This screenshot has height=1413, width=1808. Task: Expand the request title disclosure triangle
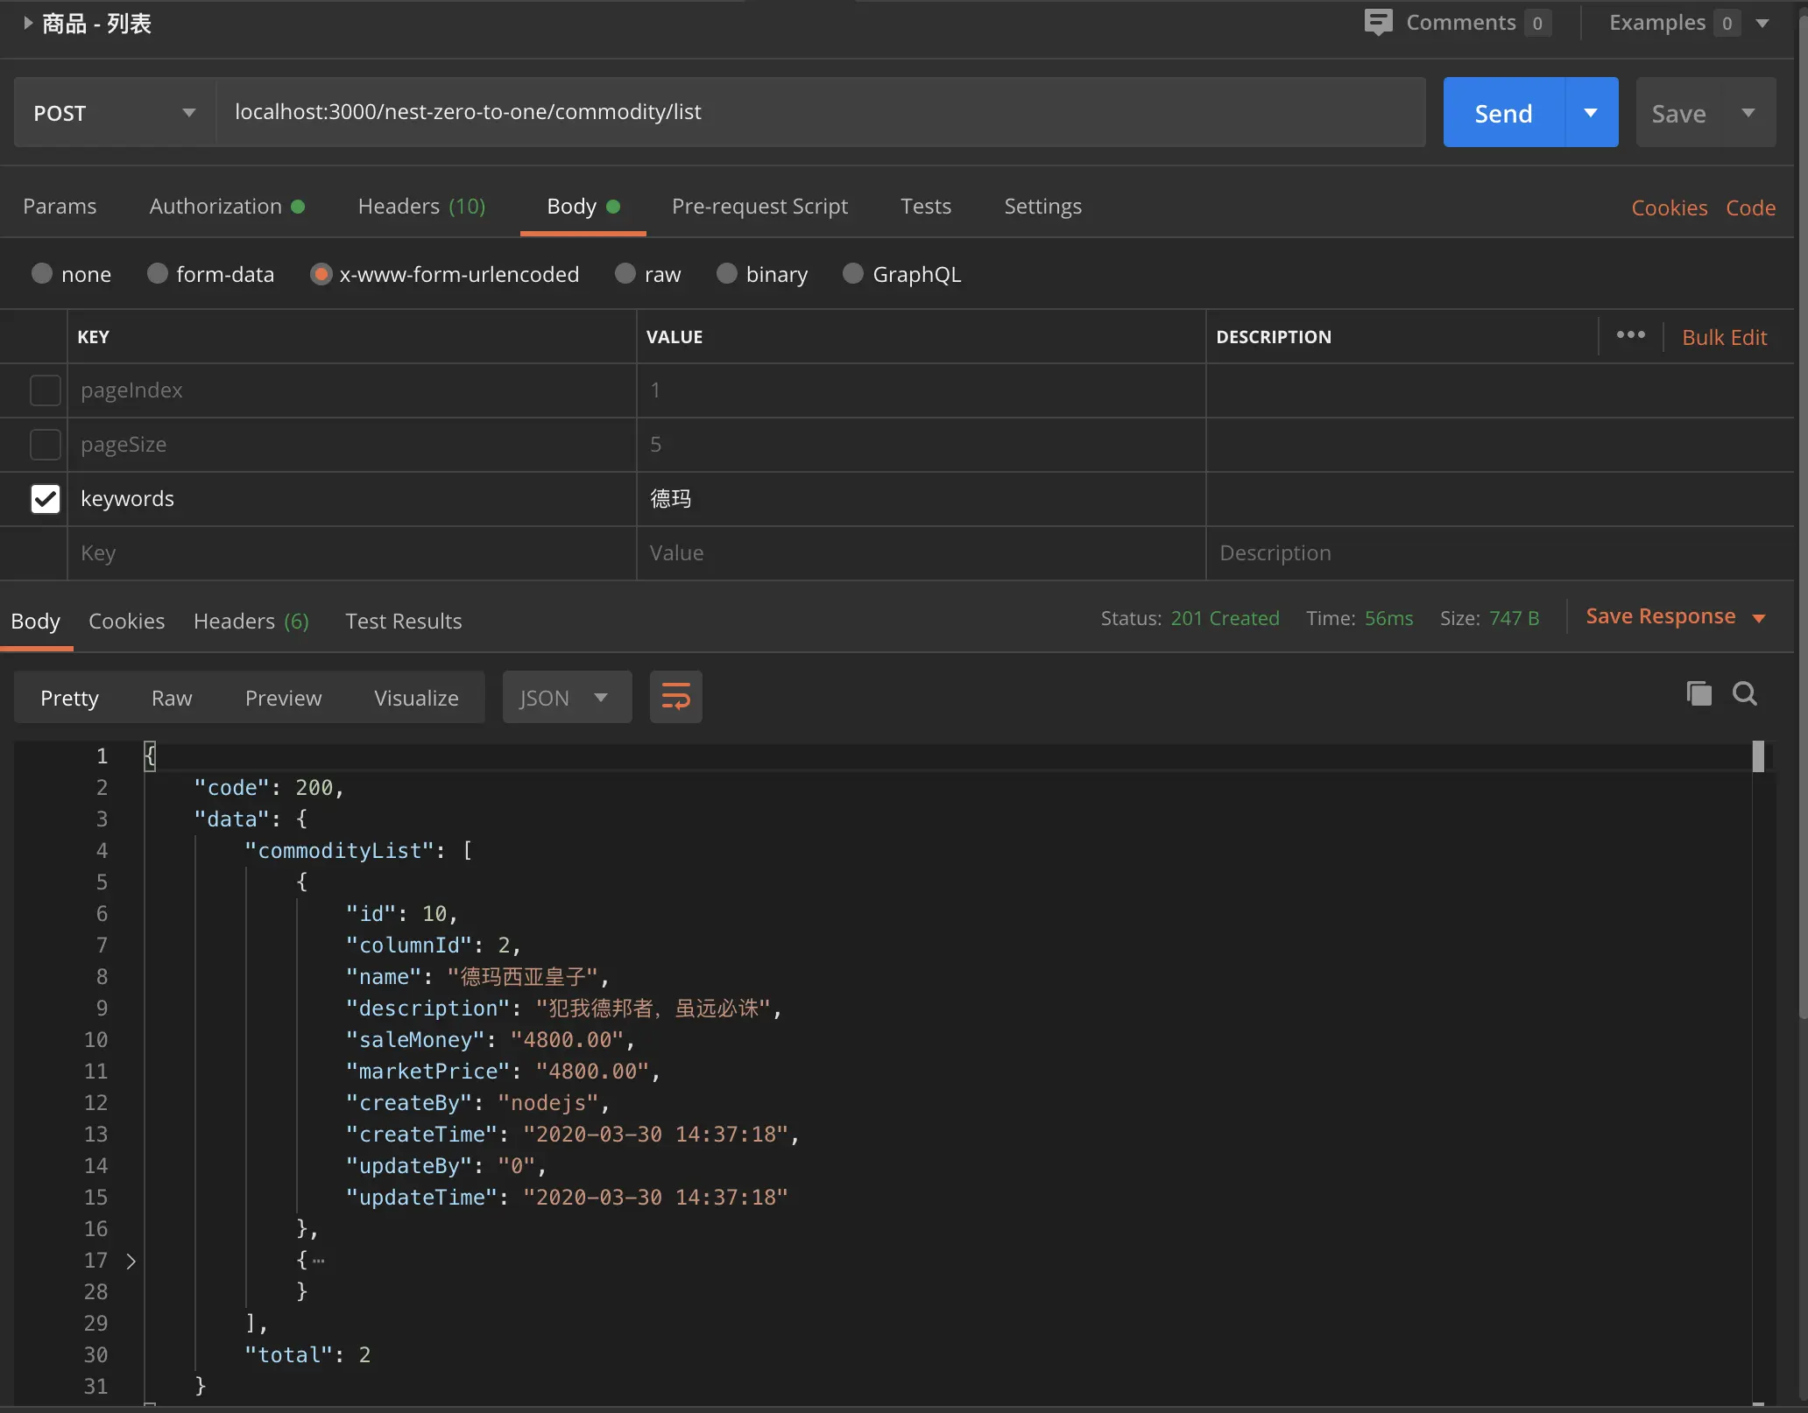(x=28, y=23)
